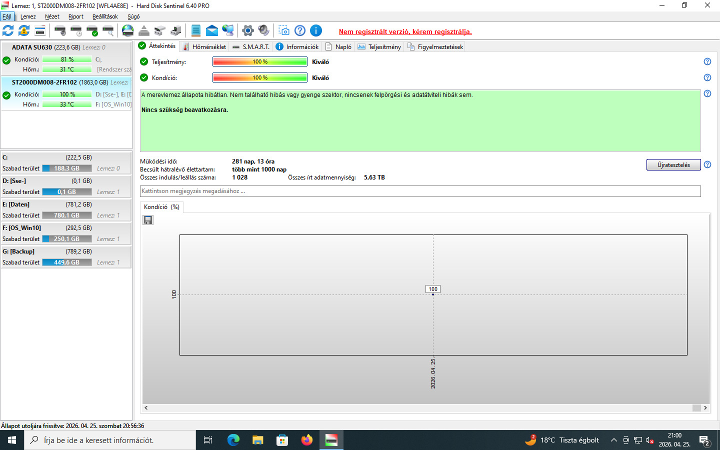The image size is (720, 450).
Task: Click the blue envelope e-mail icon
Action: [212, 30]
